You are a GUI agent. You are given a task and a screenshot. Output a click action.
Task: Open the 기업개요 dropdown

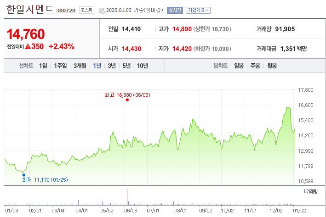[x=198, y=10]
